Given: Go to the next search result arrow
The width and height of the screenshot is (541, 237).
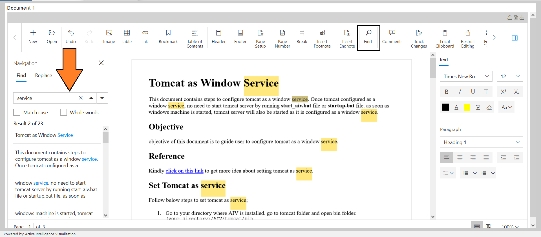Looking at the screenshot, I should pos(102,98).
